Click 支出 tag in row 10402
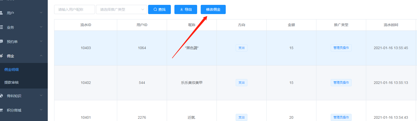This screenshot has height=121, width=417. coord(242,83)
